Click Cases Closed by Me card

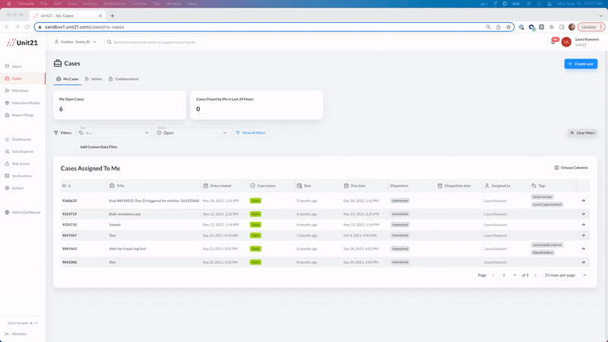(x=257, y=105)
